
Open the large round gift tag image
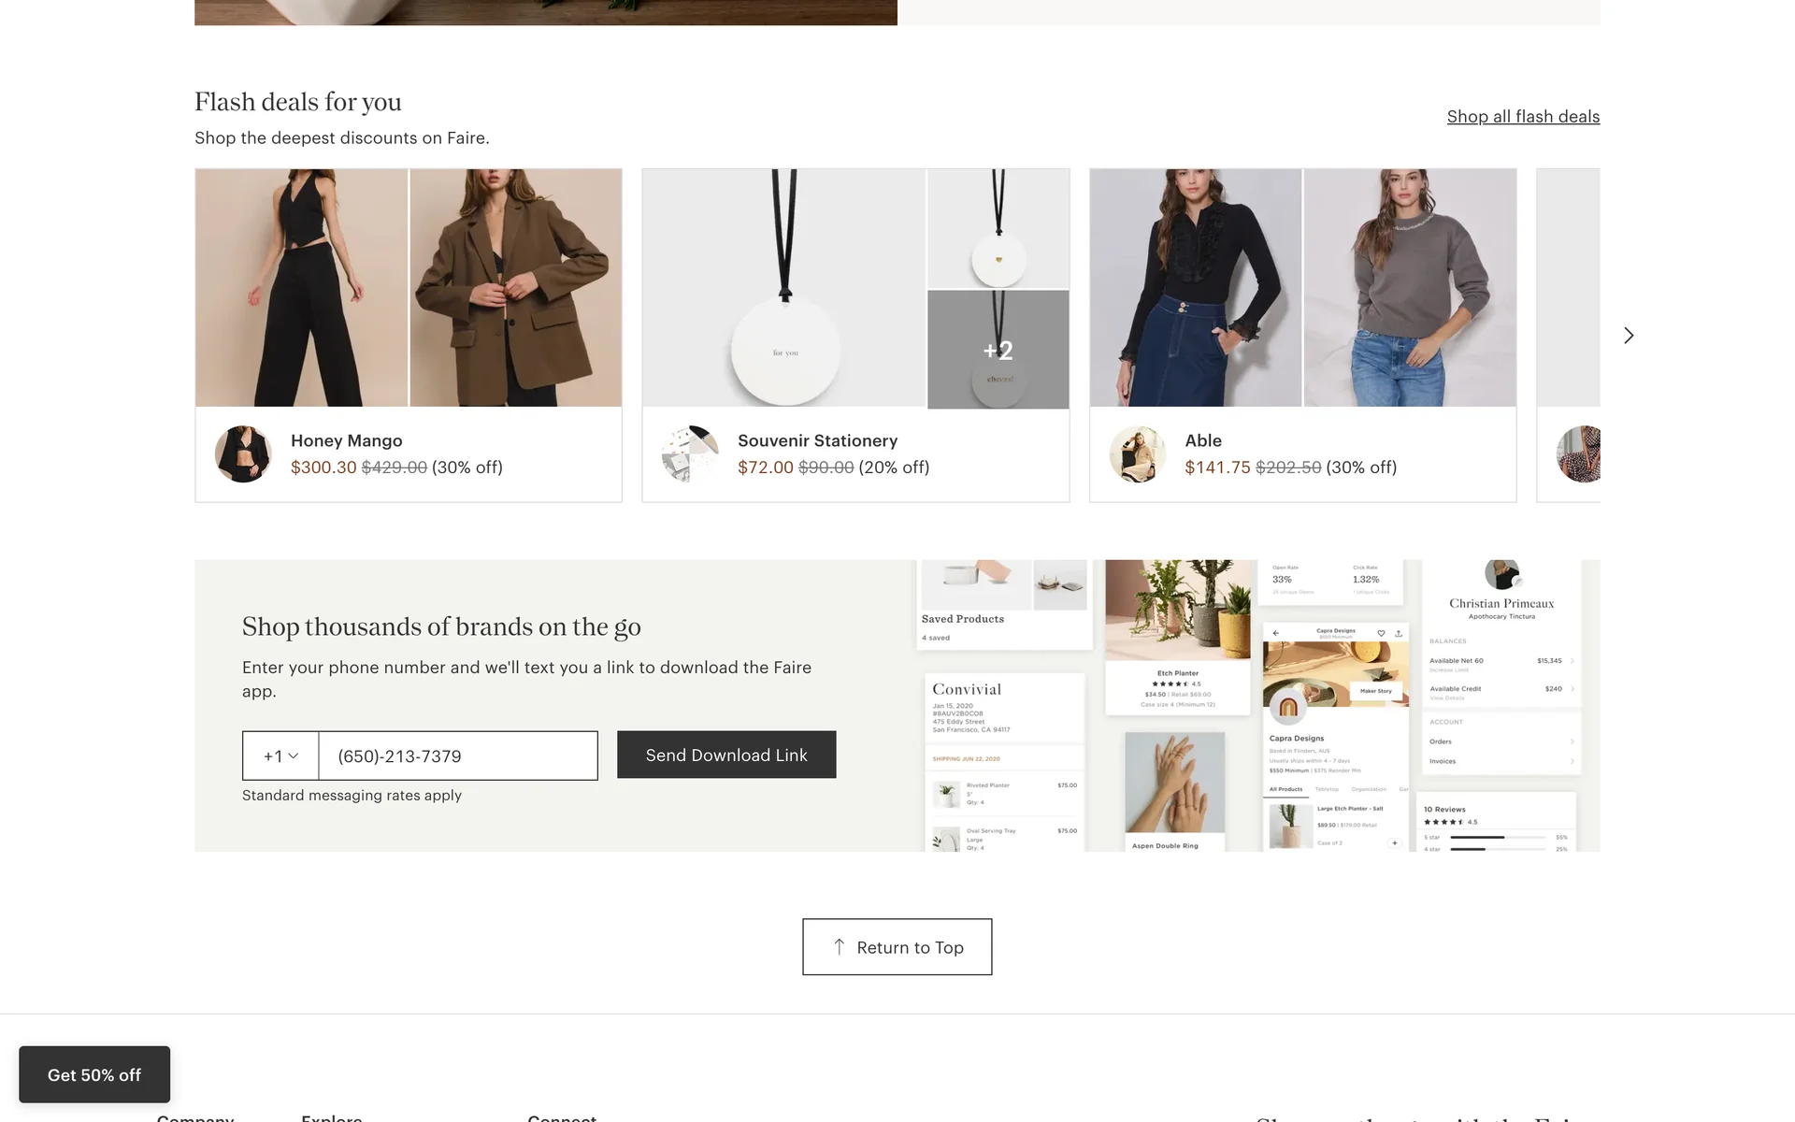tap(784, 288)
